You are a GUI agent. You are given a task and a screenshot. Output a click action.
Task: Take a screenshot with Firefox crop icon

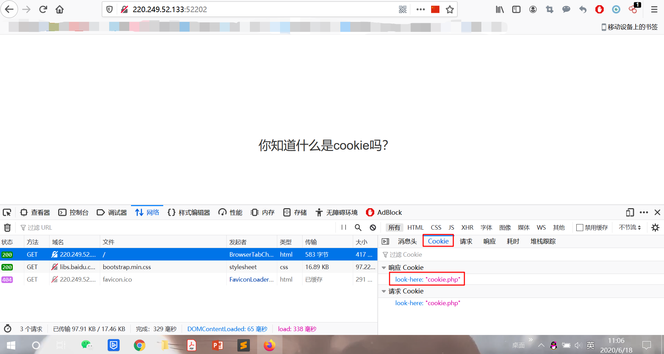click(549, 9)
